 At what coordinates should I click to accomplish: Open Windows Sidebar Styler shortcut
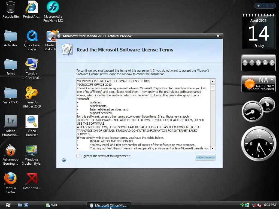pos(32,155)
